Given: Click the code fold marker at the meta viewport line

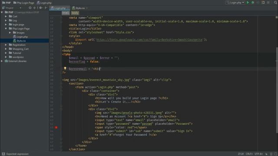Looking at the screenshot, I should click(61, 18).
